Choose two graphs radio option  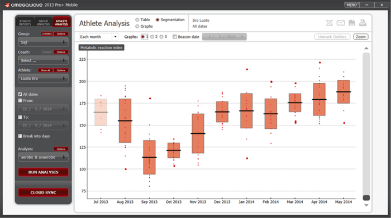point(152,37)
